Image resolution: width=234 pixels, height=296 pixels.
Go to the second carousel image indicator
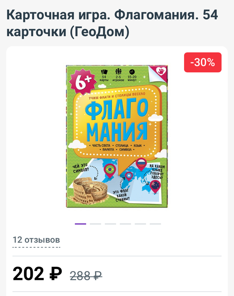[x=96, y=224]
